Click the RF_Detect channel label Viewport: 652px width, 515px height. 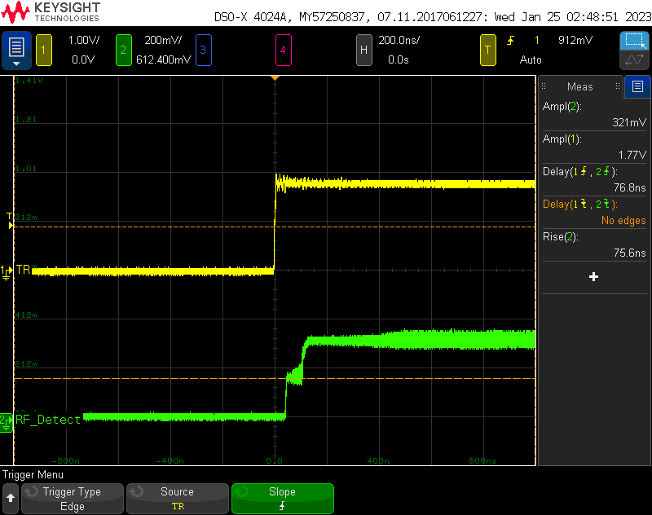48,420
